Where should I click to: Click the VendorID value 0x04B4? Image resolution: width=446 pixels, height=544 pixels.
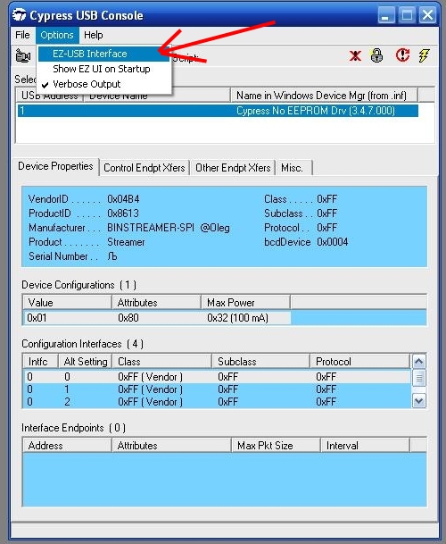click(123, 199)
